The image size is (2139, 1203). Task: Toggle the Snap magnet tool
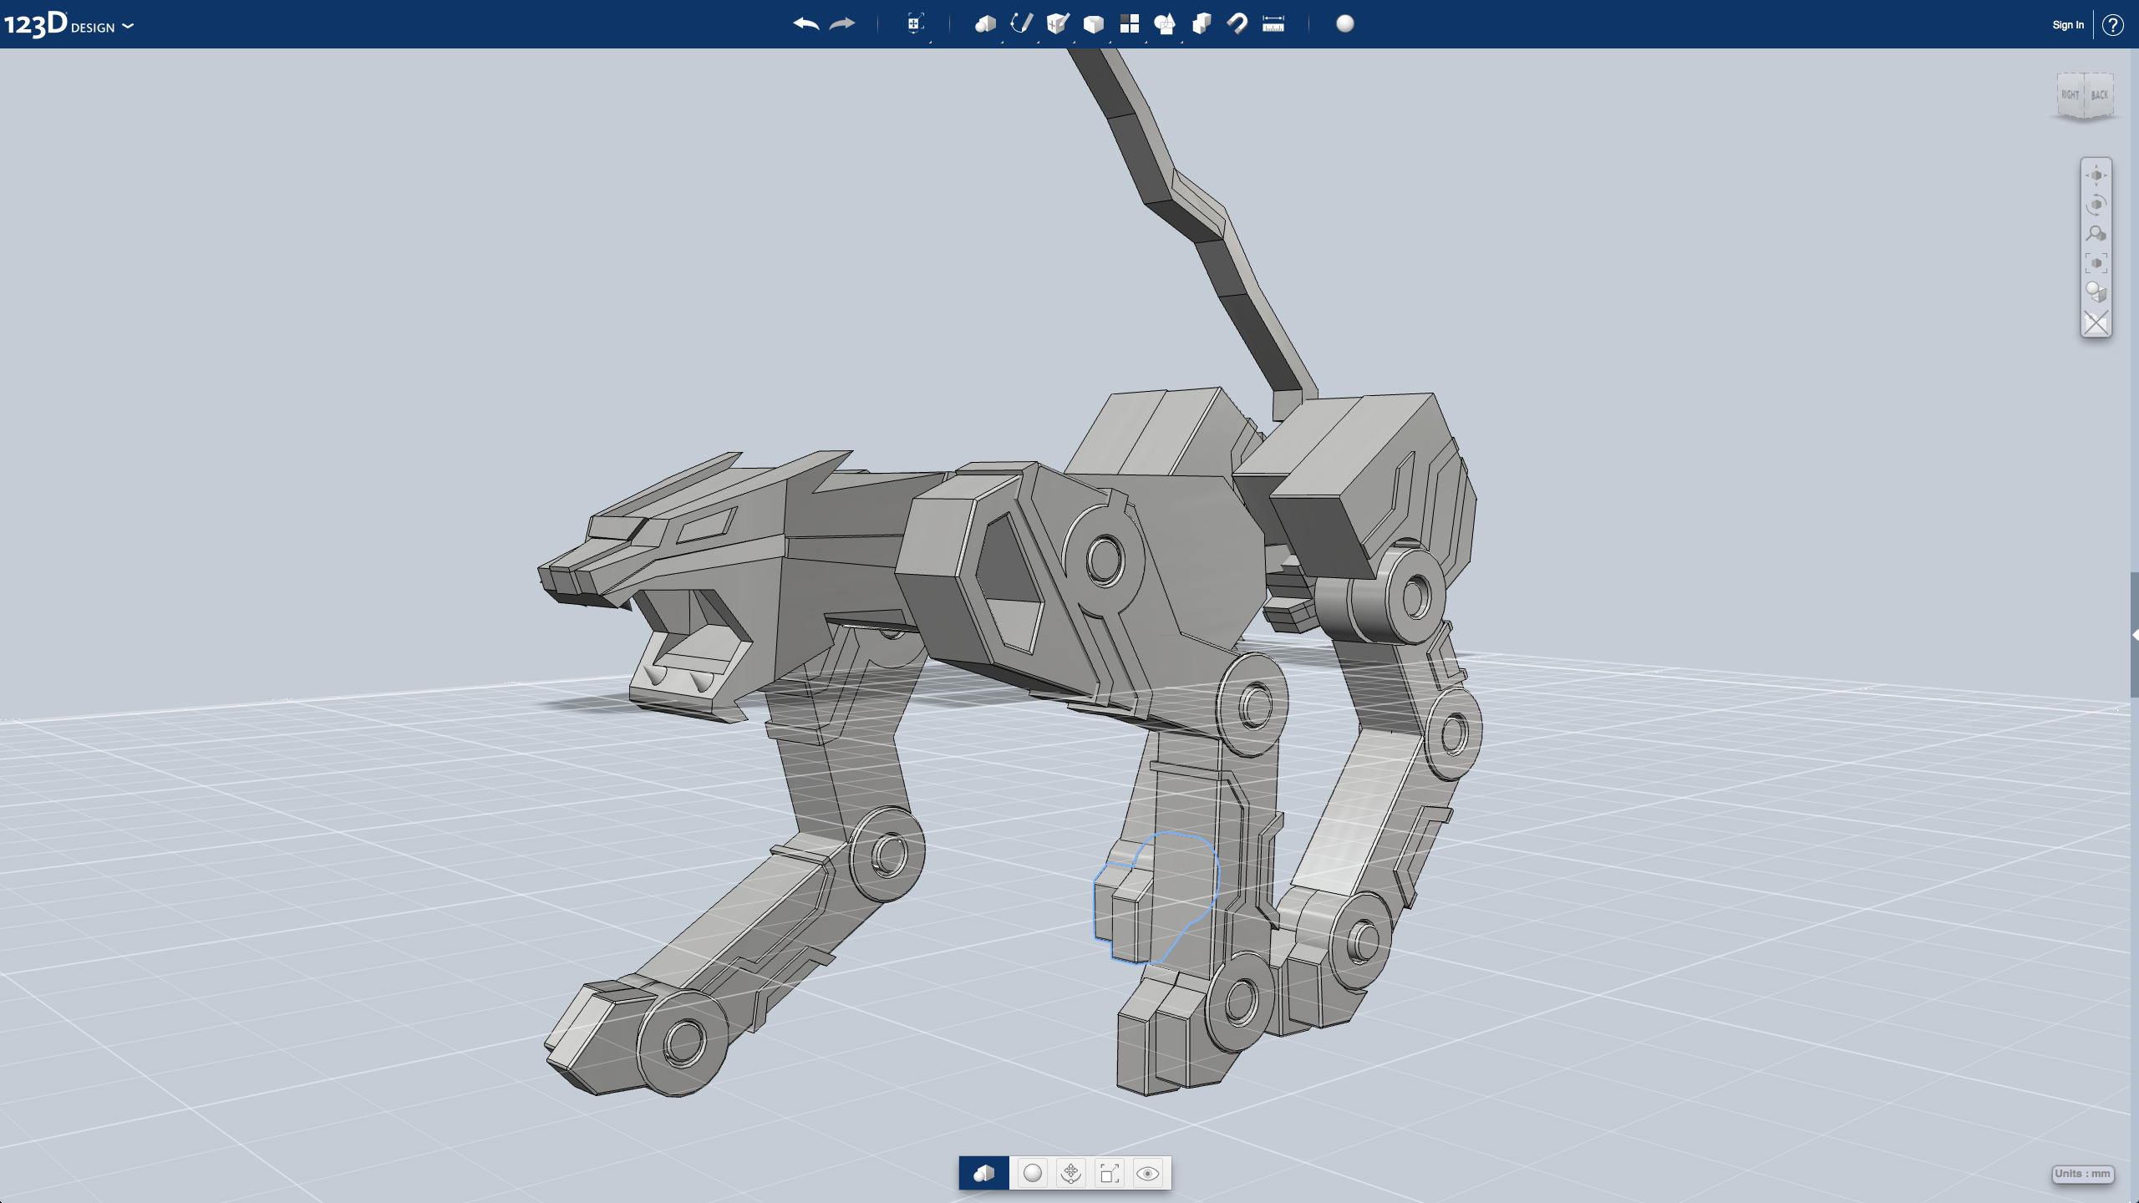[1237, 24]
